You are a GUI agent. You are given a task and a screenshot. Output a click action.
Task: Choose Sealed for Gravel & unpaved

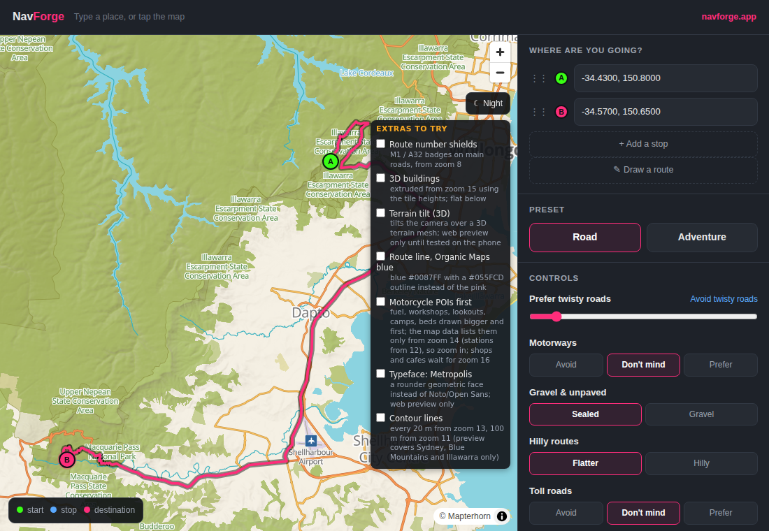pyautogui.click(x=585, y=414)
